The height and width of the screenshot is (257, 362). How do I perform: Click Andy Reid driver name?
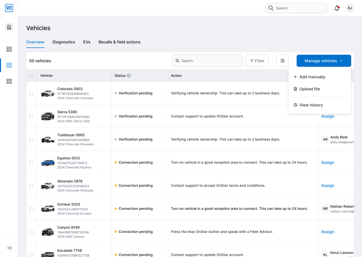click(x=339, y=137)
